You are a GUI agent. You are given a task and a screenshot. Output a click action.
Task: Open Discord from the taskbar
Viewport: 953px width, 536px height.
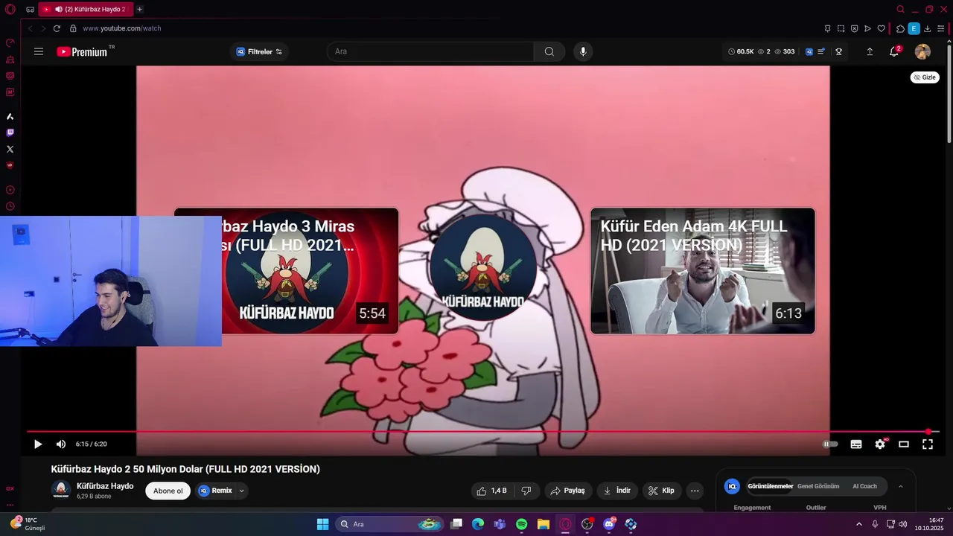609,524
